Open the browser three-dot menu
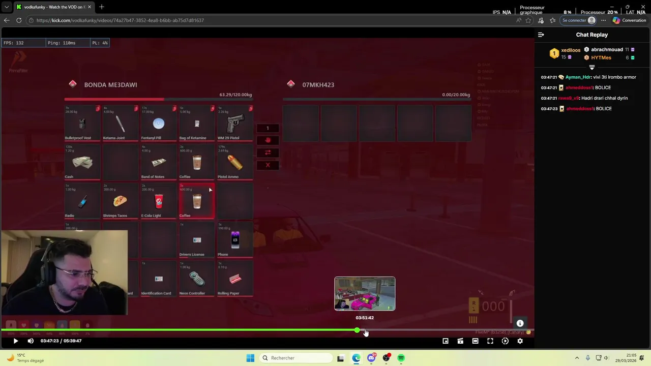The width and height of the screenshot is (651, 366). click(604, 20)
